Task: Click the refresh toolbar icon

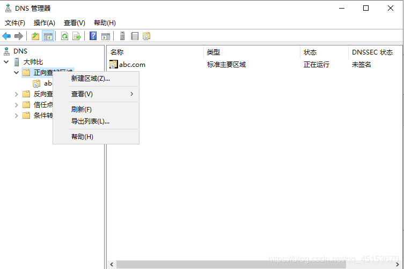Action: point(65,36)
